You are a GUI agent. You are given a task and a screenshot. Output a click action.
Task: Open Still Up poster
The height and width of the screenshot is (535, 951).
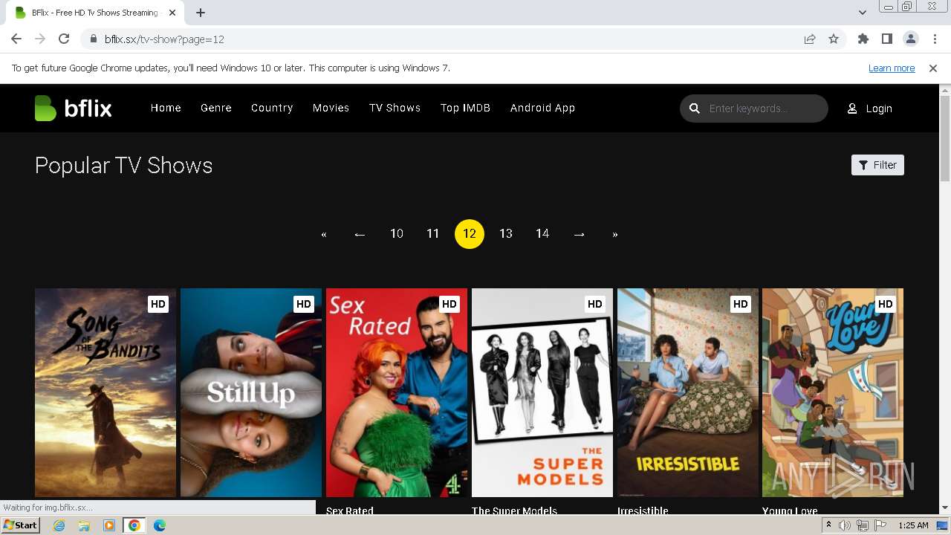[x=251, y=392]
